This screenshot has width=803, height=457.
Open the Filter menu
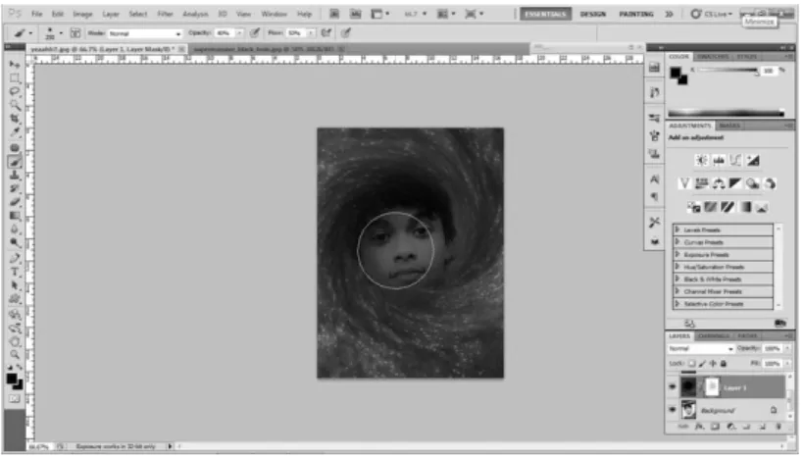point(165,14)
